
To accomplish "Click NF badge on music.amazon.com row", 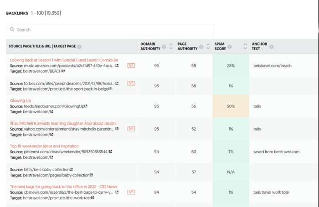I will pos(131,66).
